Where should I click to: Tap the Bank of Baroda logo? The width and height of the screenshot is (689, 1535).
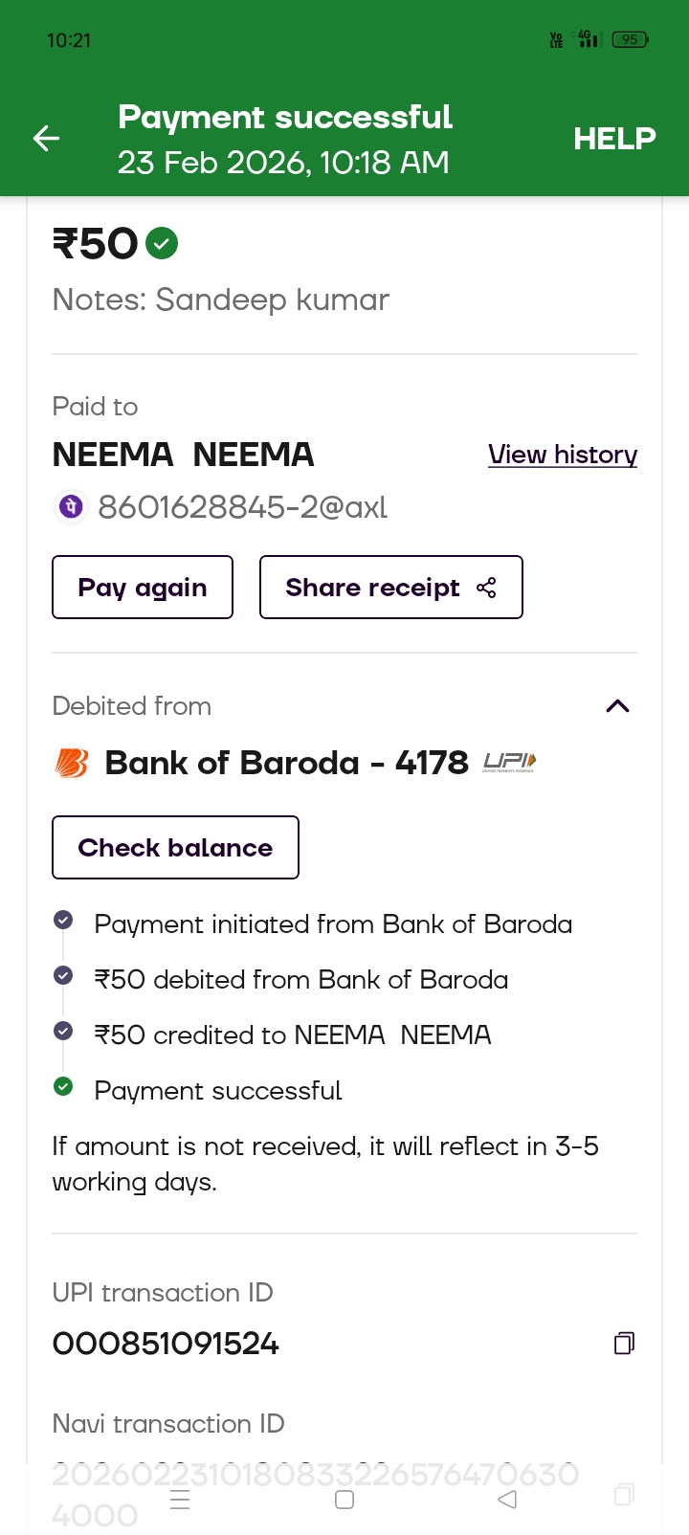(x=72, y=763)
